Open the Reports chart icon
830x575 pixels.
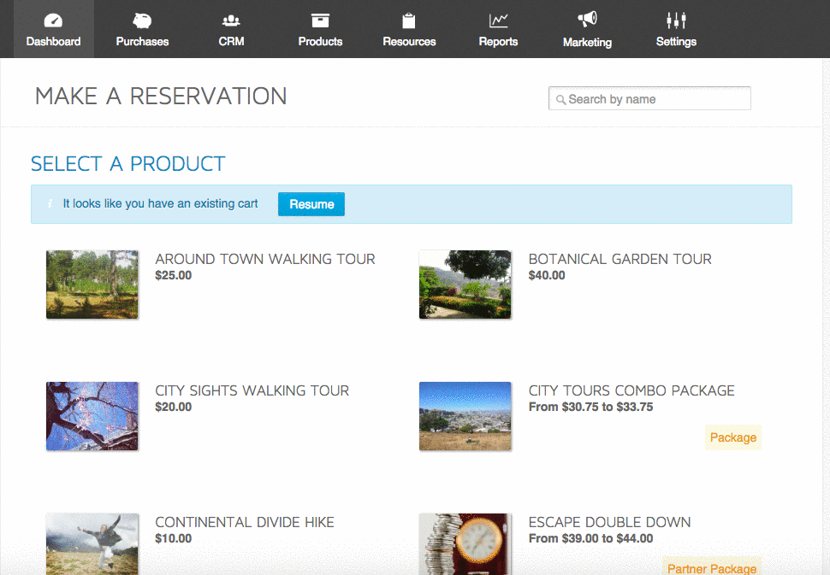pos(498,21)
